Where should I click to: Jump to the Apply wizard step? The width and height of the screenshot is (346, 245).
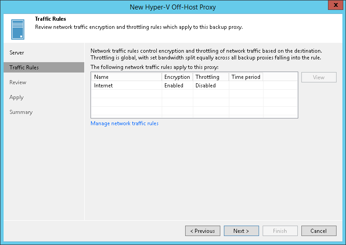pyautogui.click(x=16, y=97)
